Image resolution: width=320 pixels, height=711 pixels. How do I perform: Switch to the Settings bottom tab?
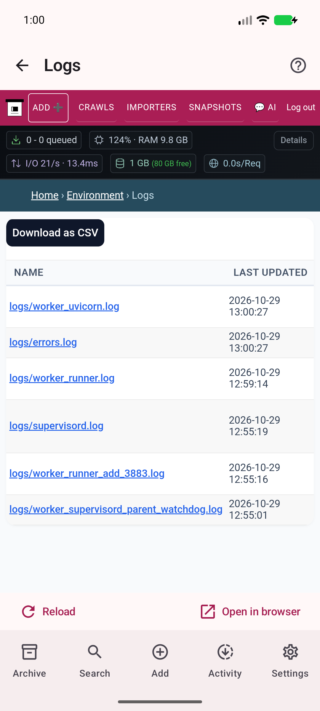pyautogui.click(x=290, y=661)
